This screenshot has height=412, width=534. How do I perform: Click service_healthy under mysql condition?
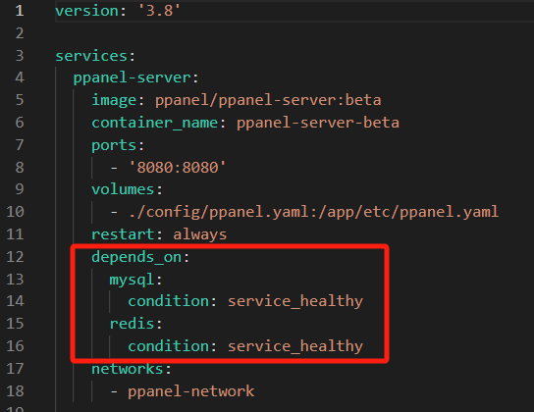pyautogui.click(x=295, y=301)
